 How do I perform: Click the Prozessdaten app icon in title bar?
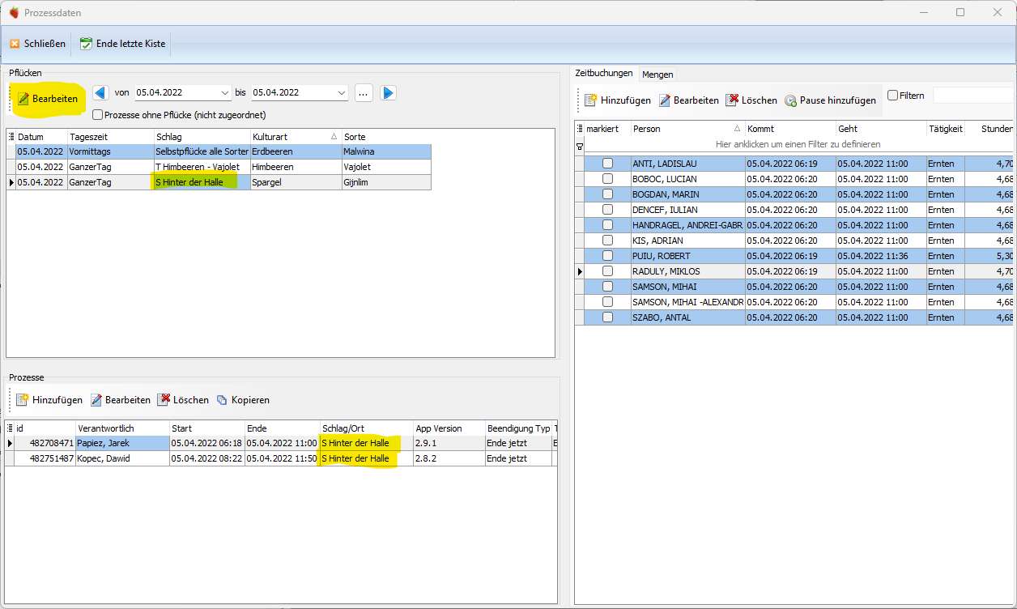14,13
